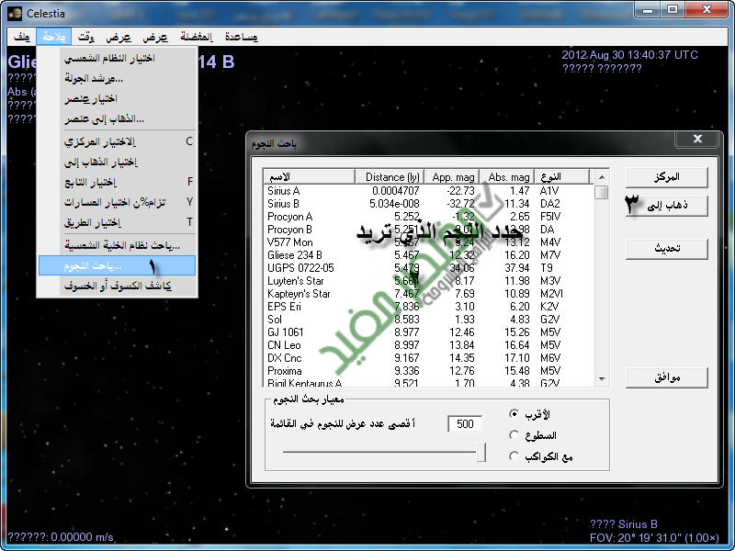Choose اختيار الذهاب إلى (Go to Selection) entry
Image resolution: width=735 pixels, height=551 pixels.
point(117,163)
